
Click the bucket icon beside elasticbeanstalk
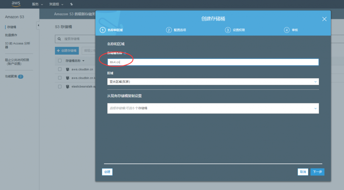tap(68, 86)
